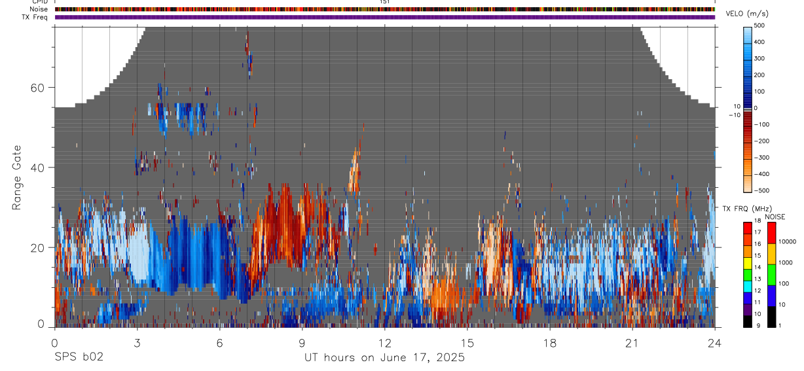Image resolution: width=804 pixels, height=371 pixels.
Task: Select the black 9–10 MHz swatch in the TX FRQ legend
Action: pyautogui.click(x=747, y=321)
